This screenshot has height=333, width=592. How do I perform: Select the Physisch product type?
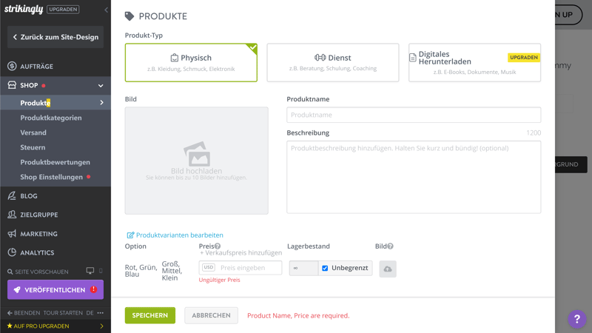pyautogui.click(x=191, y=62)
